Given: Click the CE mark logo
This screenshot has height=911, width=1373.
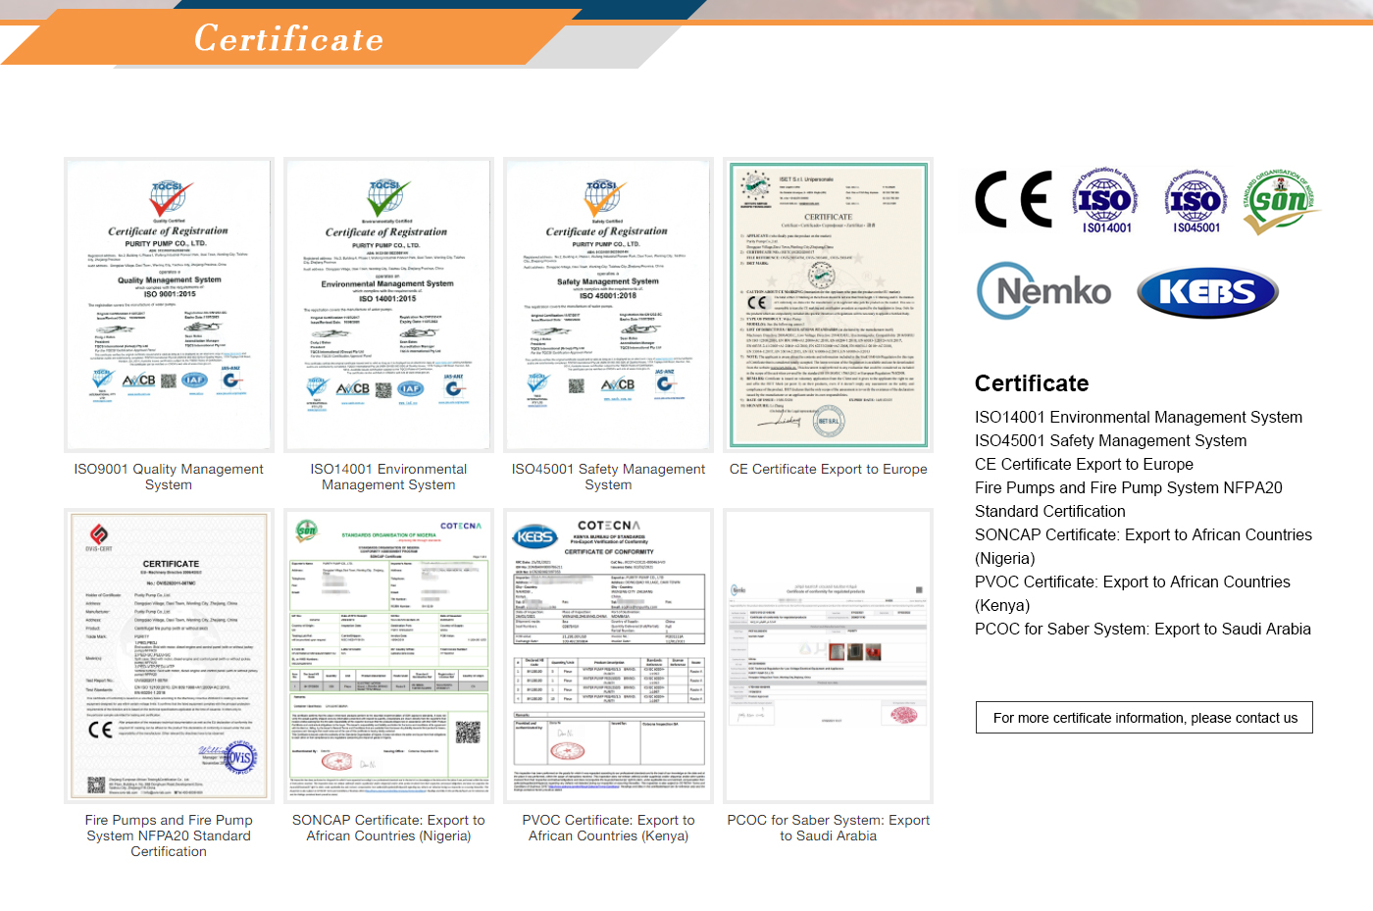Looking at the screenshot, I should 1014,199.
